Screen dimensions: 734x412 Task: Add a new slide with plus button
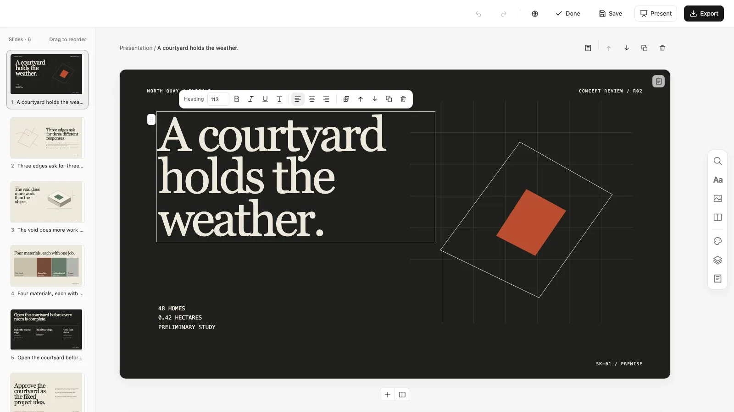pyautogui.click(x=388, y=395)
